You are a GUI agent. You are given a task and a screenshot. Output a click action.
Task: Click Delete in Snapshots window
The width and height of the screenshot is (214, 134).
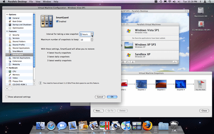(122, 111)
